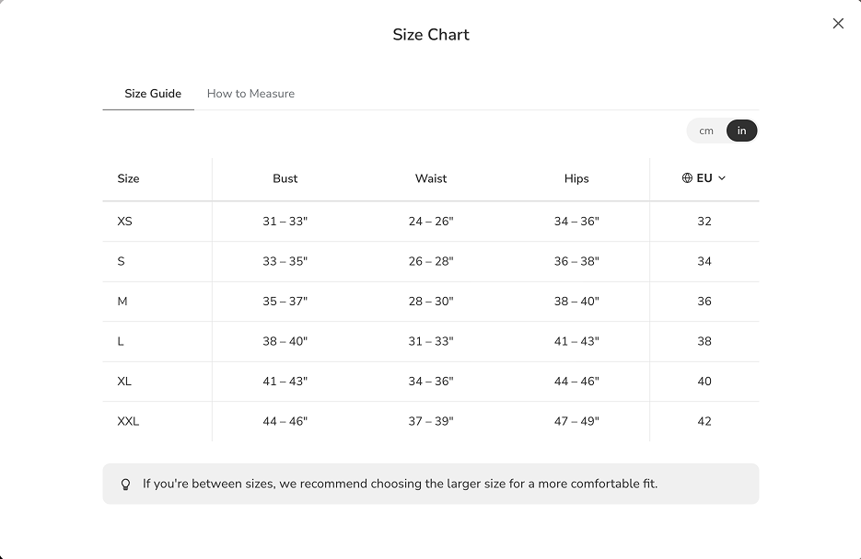This screenshot has height=559, width=861.
Task: Click XS bust value 31 – 33"
Action: click(x=285, y=222)
